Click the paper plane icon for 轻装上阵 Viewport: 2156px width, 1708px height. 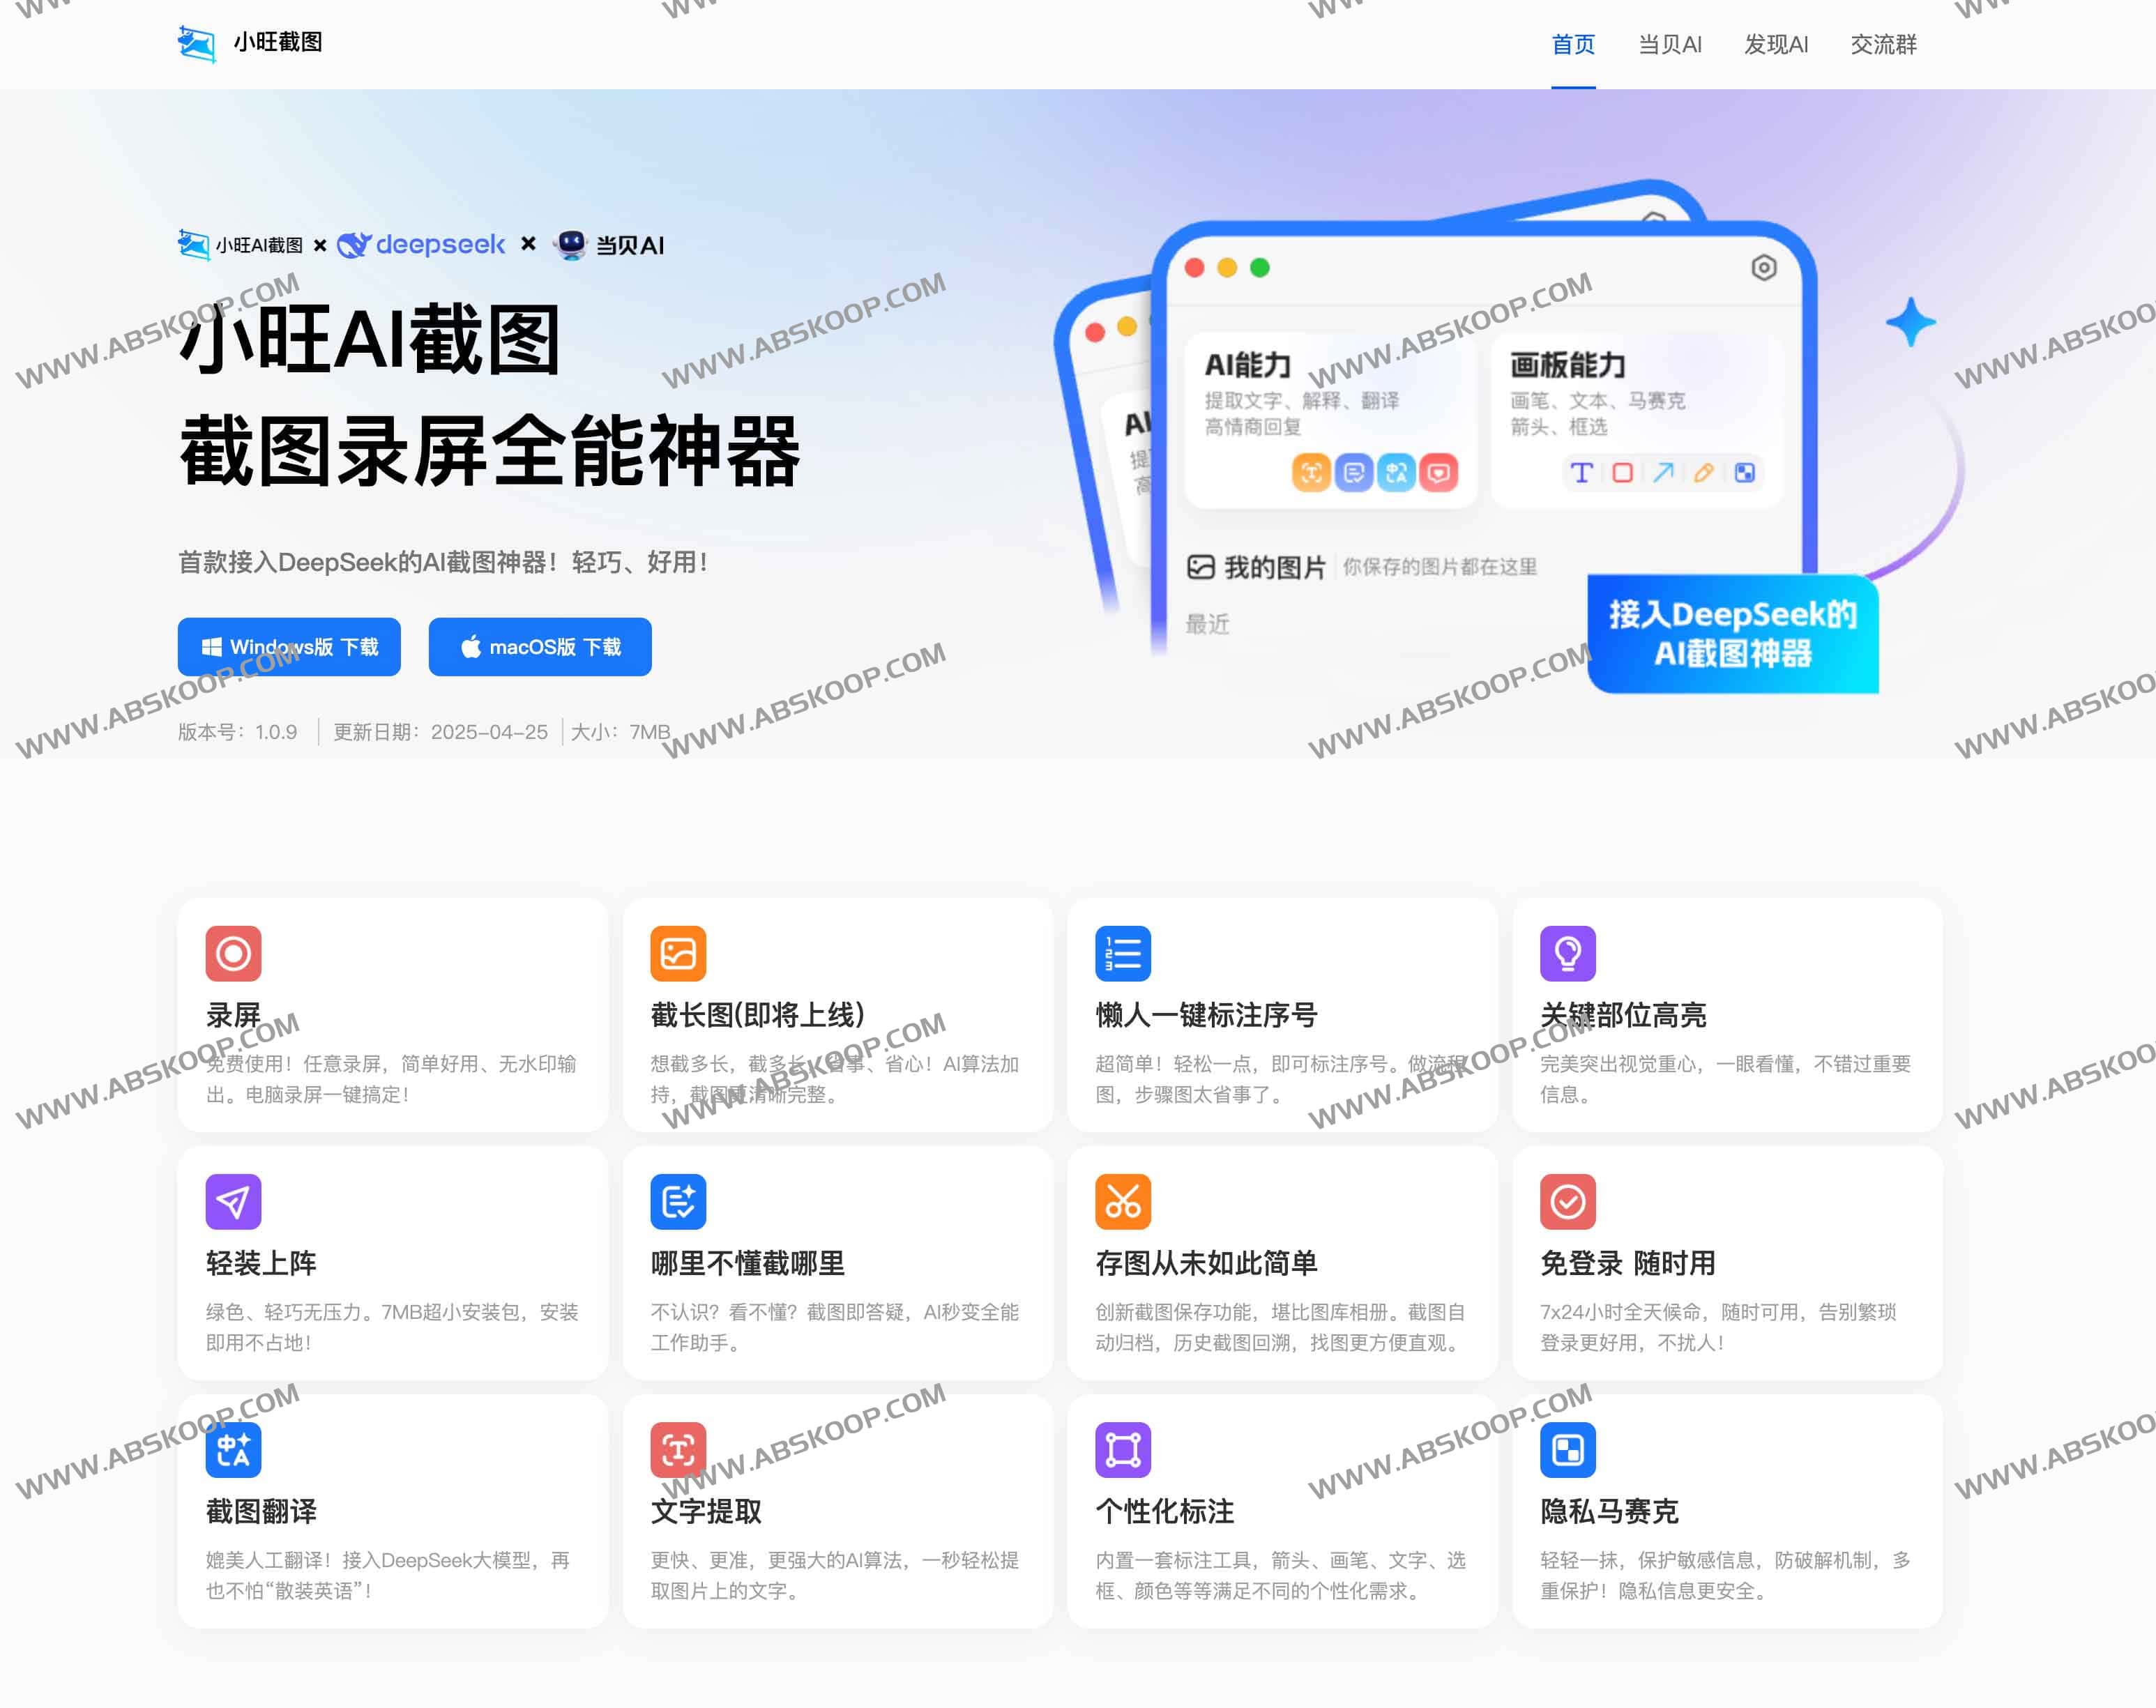(234, 1201)
